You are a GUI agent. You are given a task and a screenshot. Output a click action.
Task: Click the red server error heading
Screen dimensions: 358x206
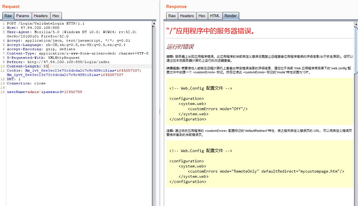tap(210, 31)
